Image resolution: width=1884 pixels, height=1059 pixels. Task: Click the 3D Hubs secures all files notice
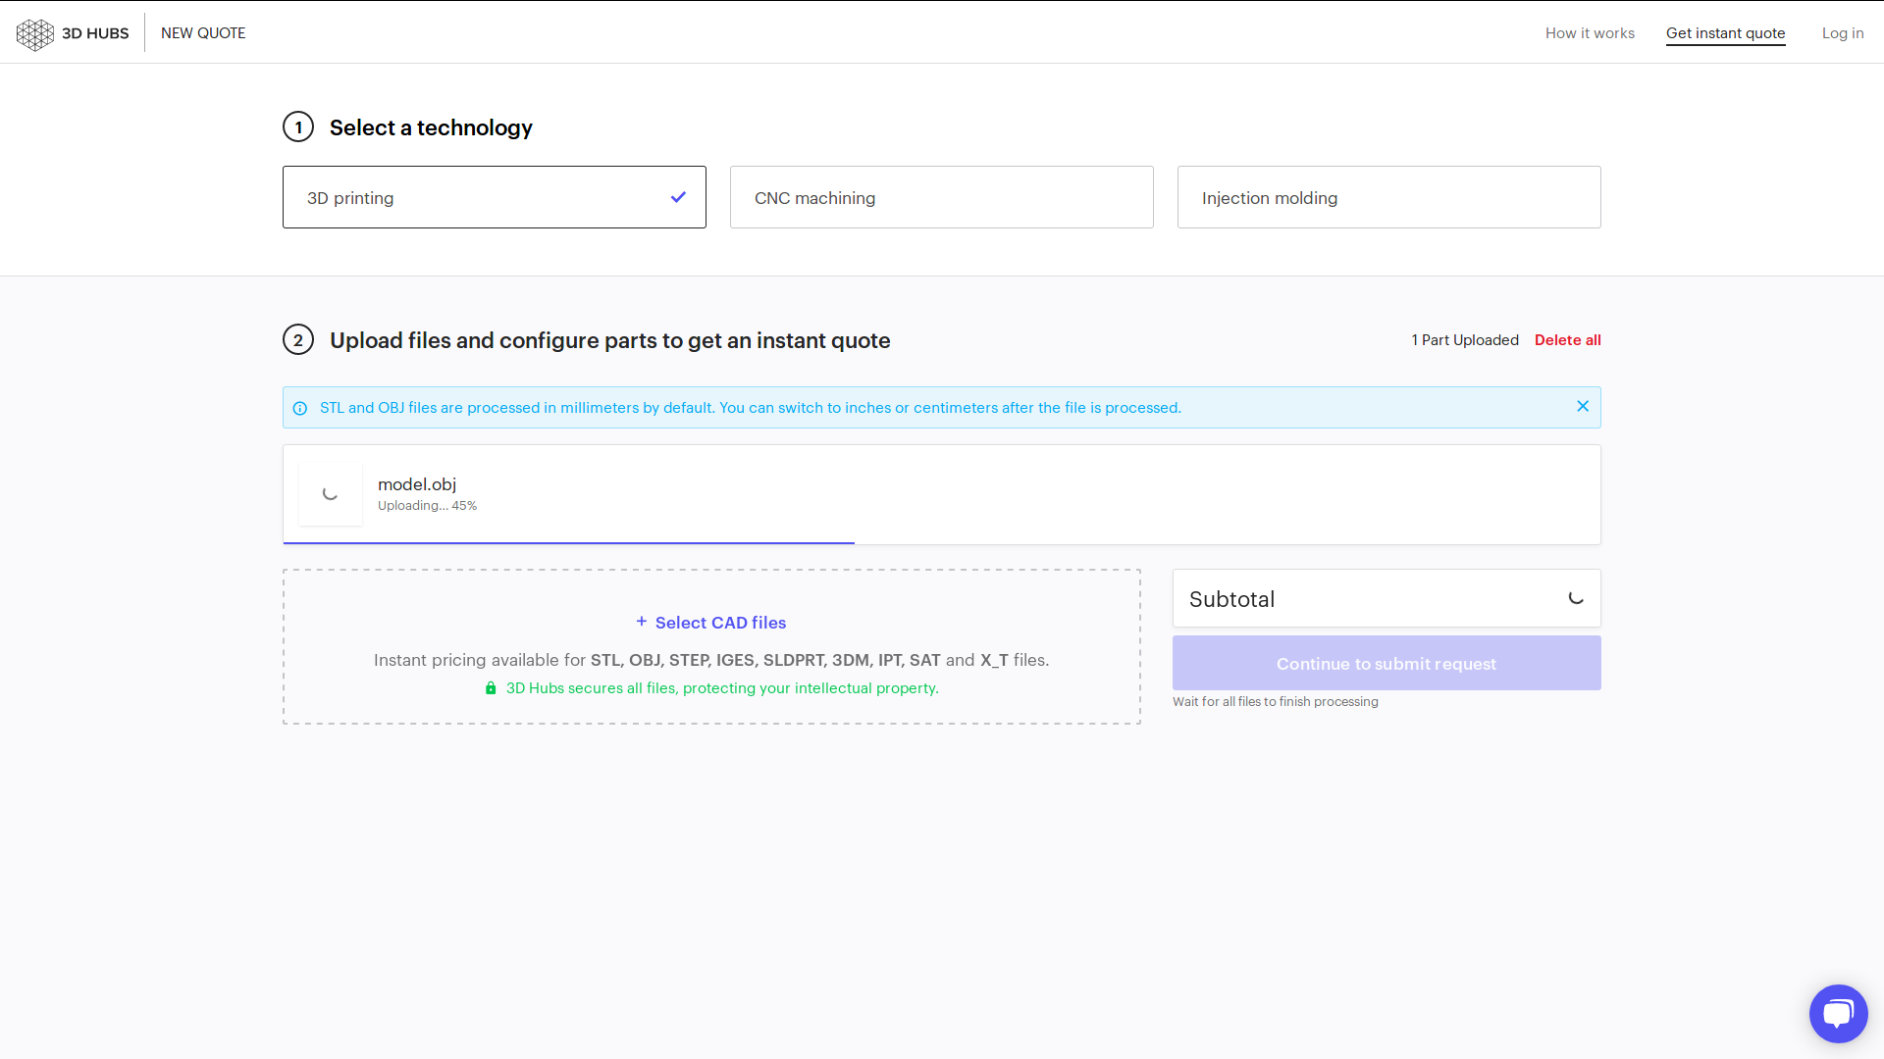(x=722, y=688)
